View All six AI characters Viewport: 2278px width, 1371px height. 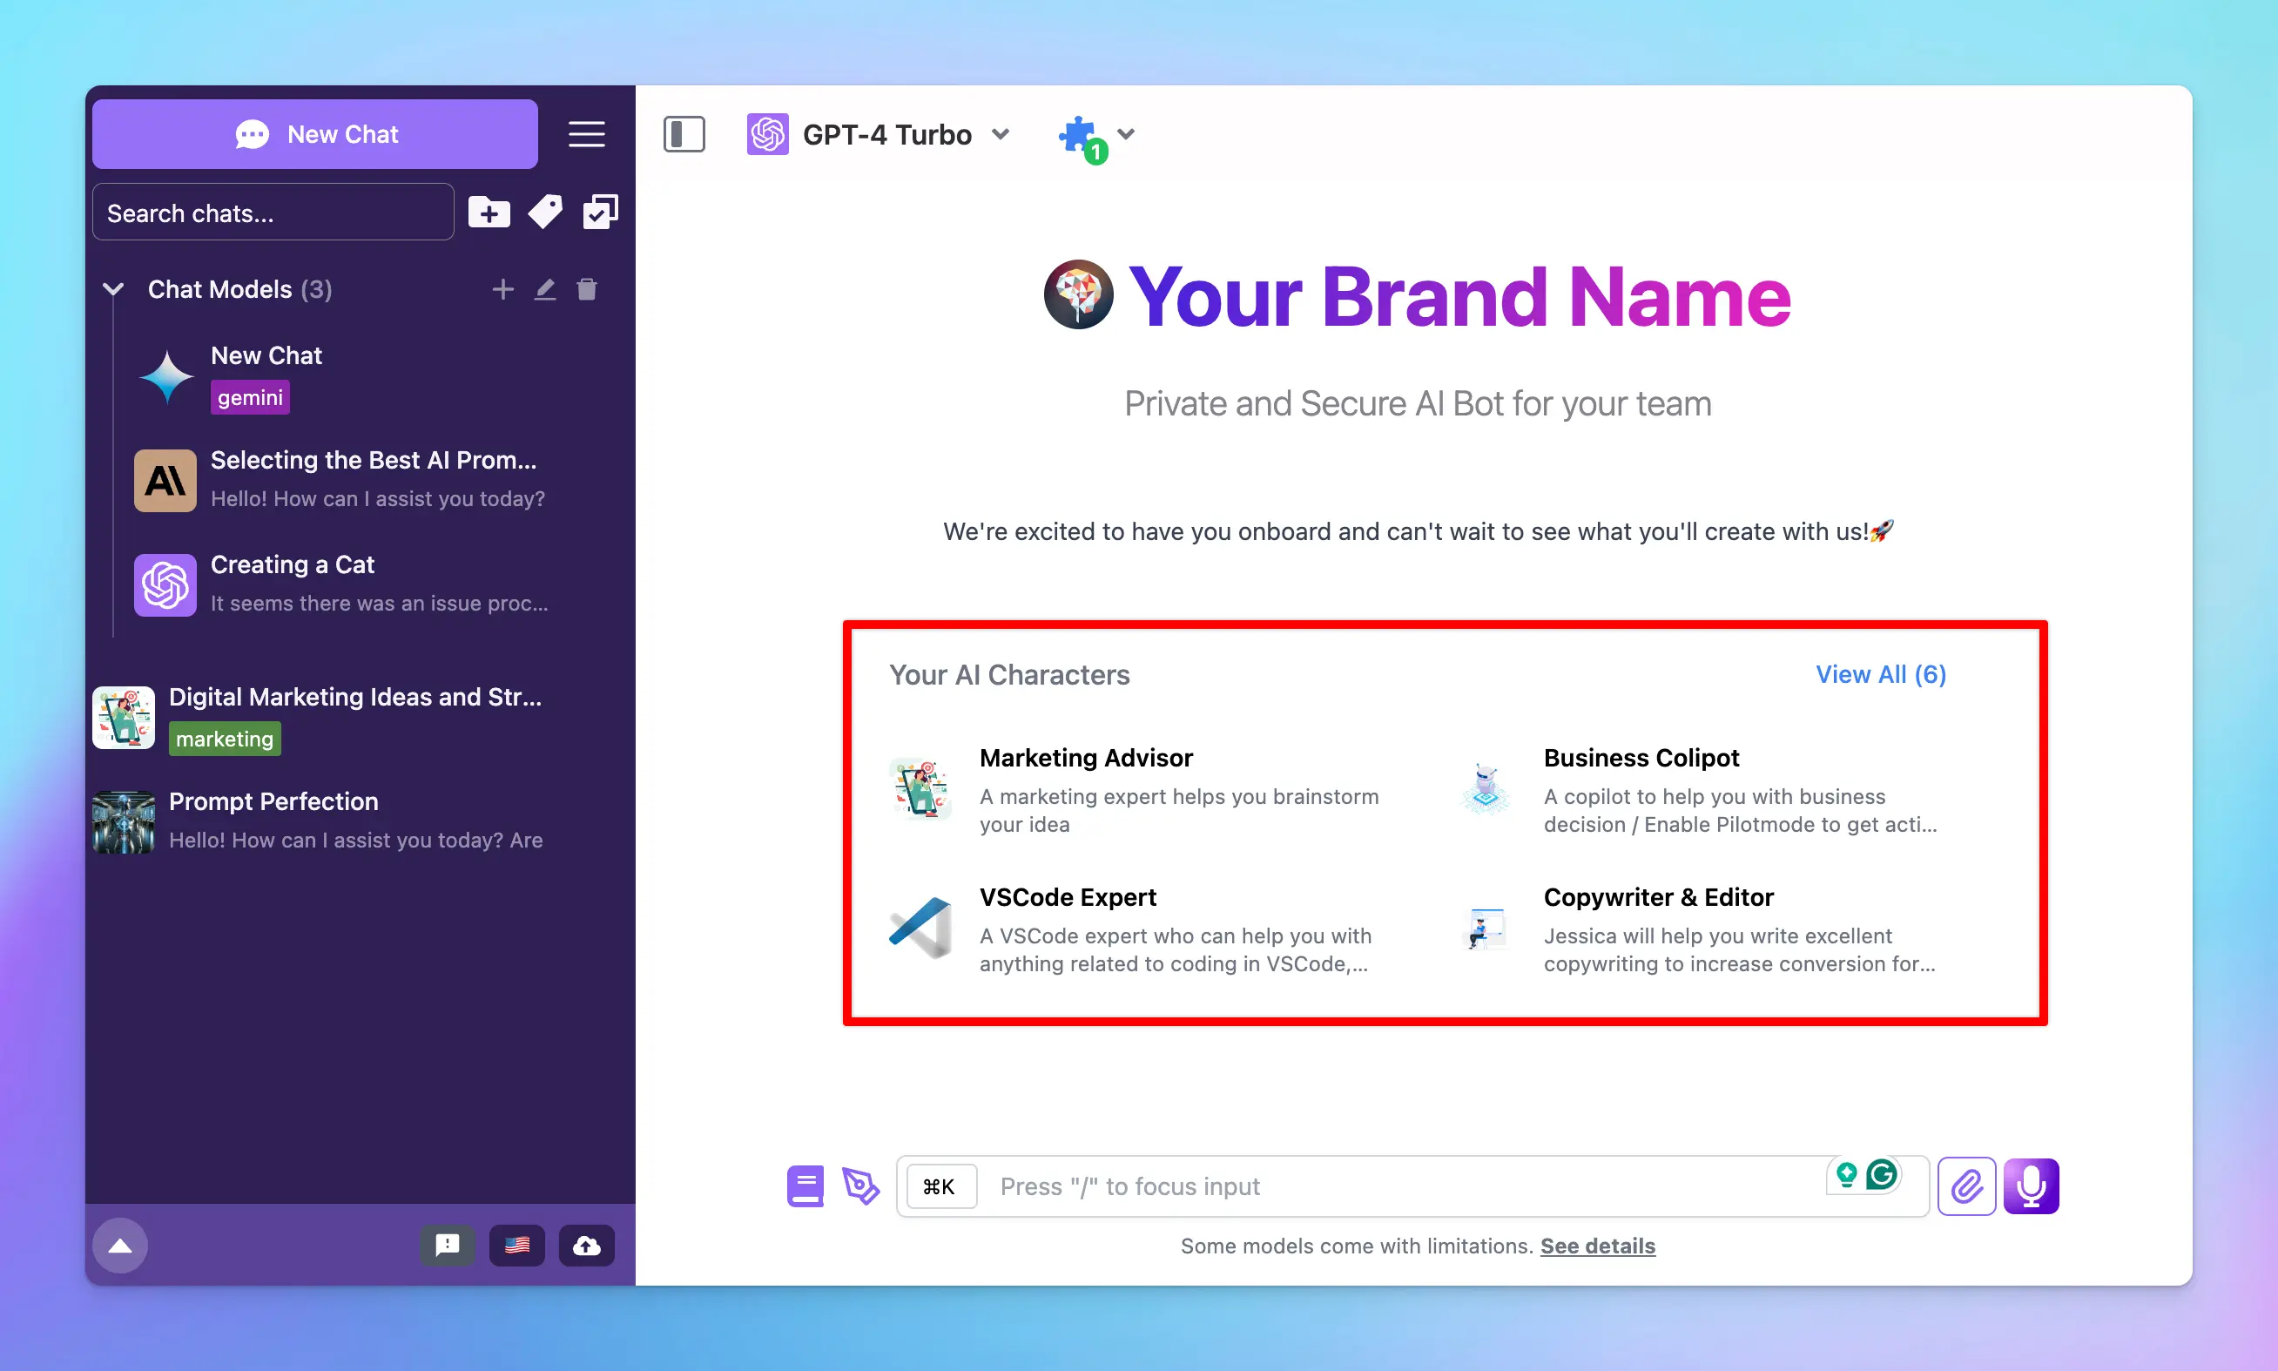click(x=1881, y=674)
